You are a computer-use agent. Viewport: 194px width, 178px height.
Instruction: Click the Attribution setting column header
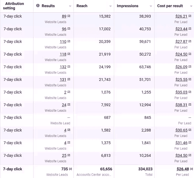click(14, 6)
